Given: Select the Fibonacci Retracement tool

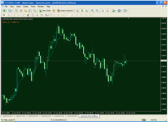Looking at the screenshot, I should pos(33,15).
